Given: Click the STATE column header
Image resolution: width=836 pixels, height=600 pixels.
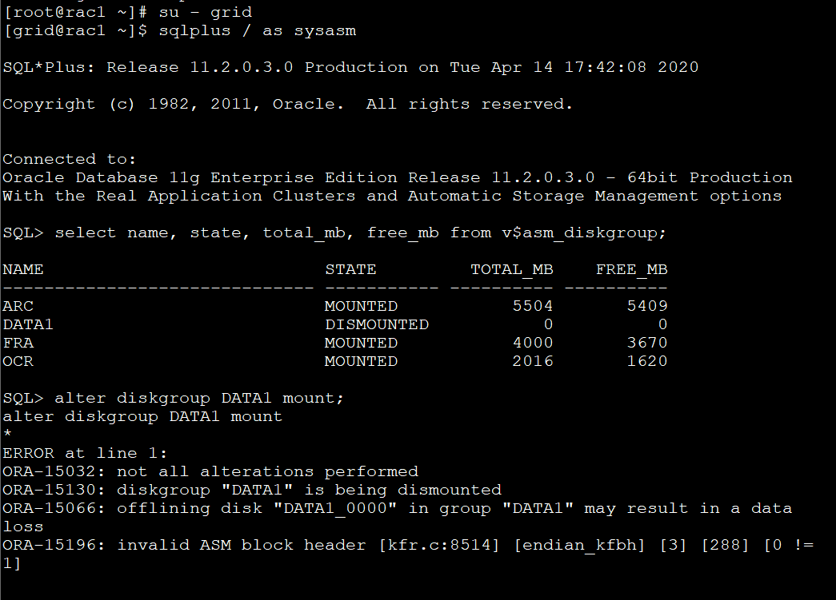Looking at the screenshot, I should coord(350,269).
